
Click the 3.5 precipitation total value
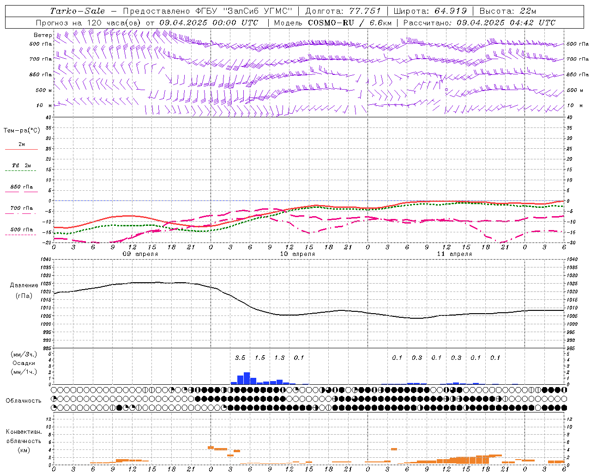(x=240, y=358)
